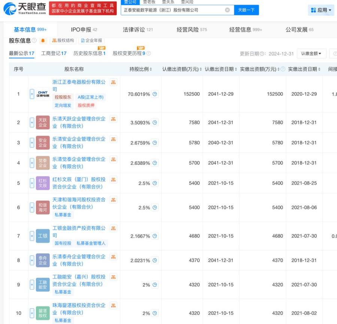Click the 股权质押 tag

click(x=86, y=105)
